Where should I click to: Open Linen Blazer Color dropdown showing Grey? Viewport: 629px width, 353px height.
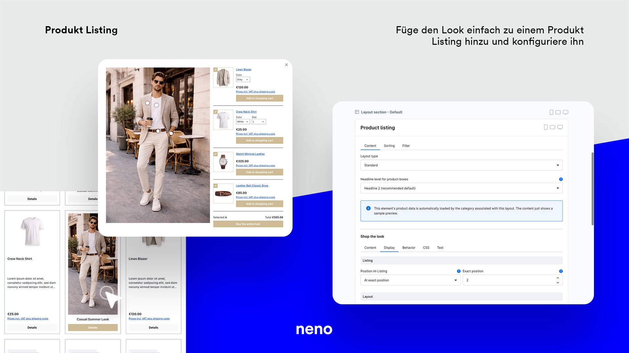tap(243, 79)
